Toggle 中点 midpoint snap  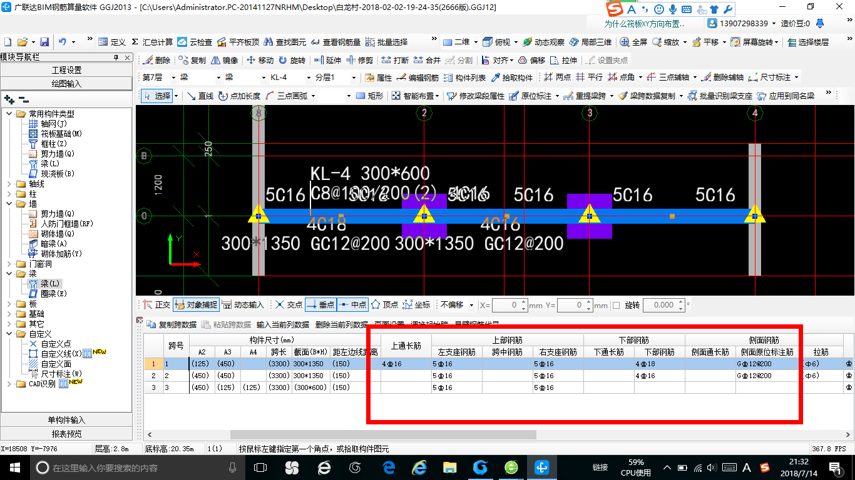click(x=352, y=305)
